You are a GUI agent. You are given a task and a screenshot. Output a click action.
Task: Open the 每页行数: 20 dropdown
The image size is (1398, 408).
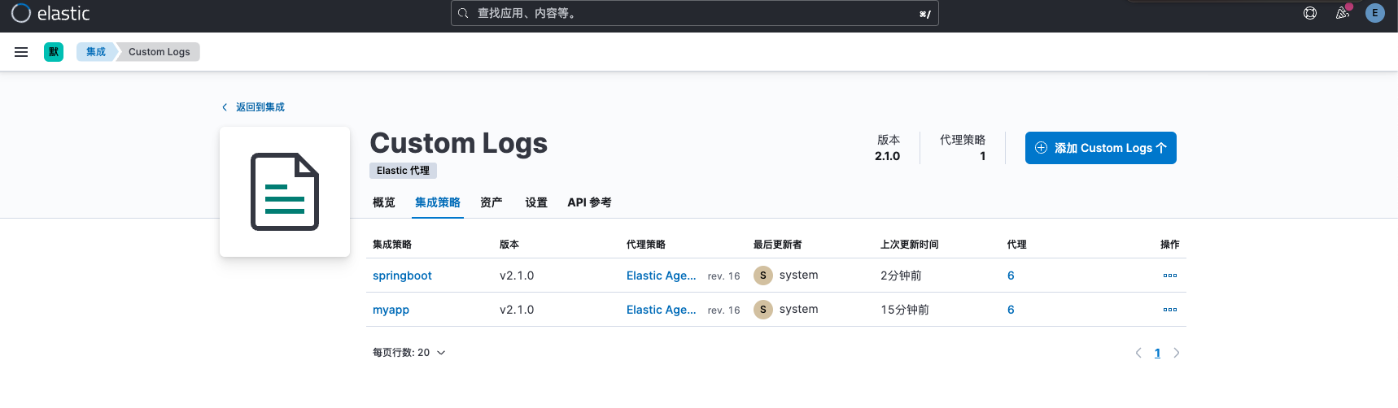[x=409, y=353]
